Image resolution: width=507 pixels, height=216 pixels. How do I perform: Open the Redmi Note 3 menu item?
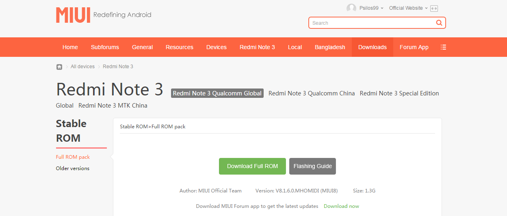point(257,47)
